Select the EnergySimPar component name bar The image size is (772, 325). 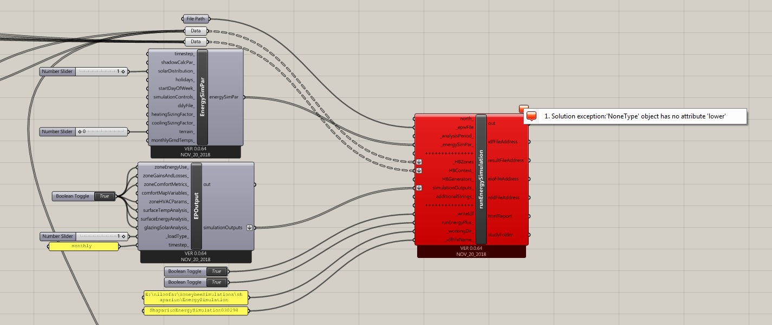[203, 97]
